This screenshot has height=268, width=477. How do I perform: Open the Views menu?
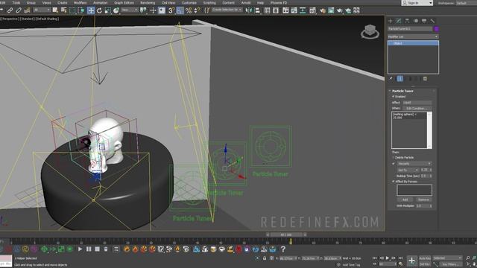(x=46, y=3)
